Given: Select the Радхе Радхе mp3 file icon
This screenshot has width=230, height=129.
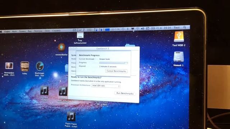Looking at the screenshot, I should [71, 116].
